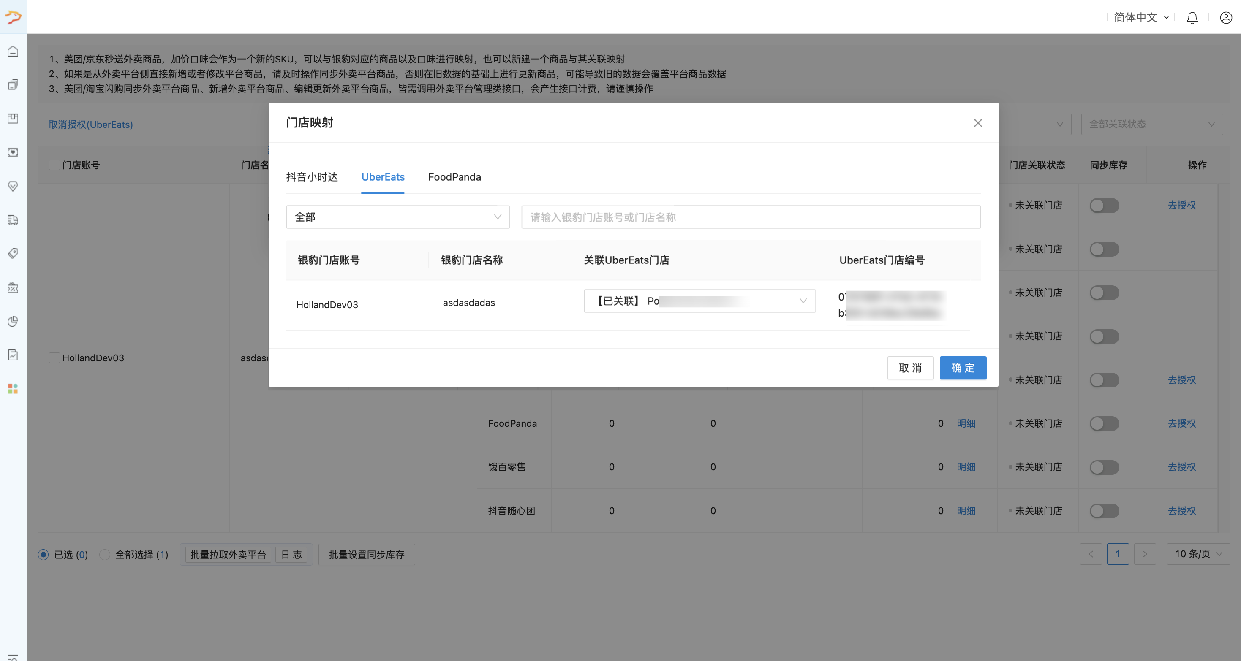This screenshot has width=1241, height=661.
Task: Go to previous page arrow
Action: 1091,554
